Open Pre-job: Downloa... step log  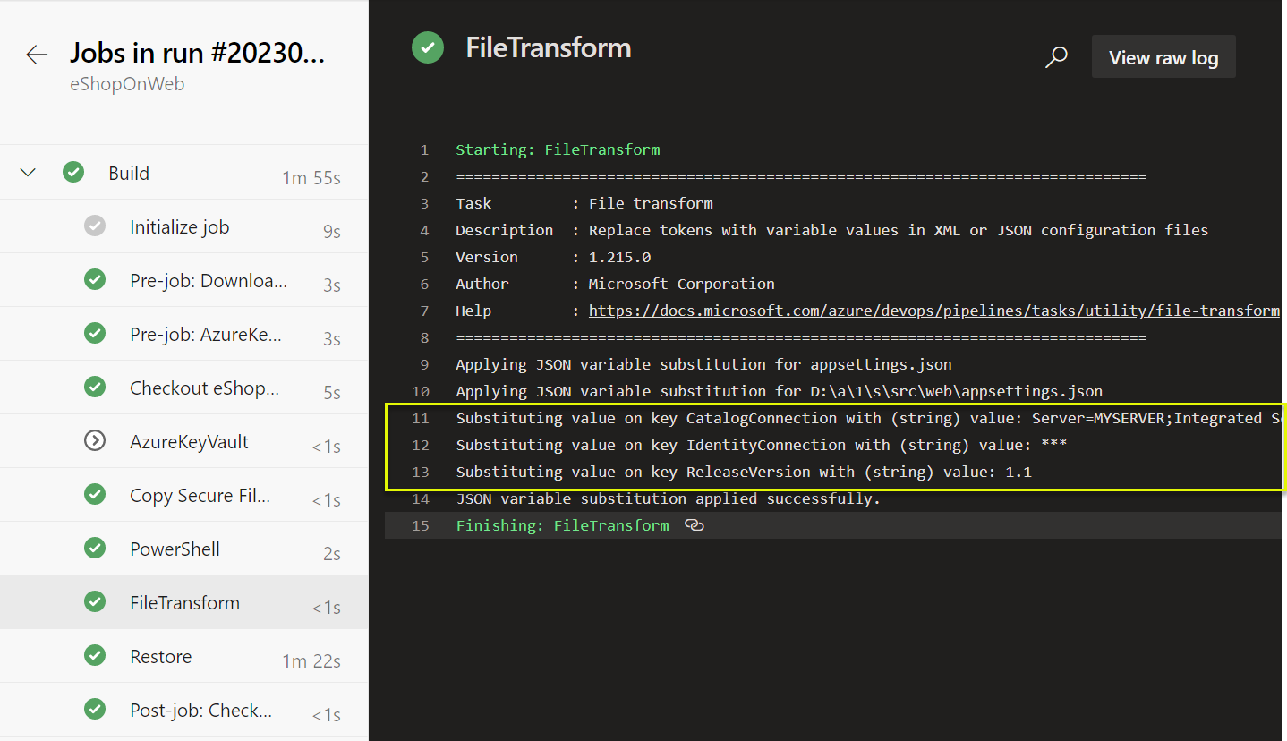point(184,280)
